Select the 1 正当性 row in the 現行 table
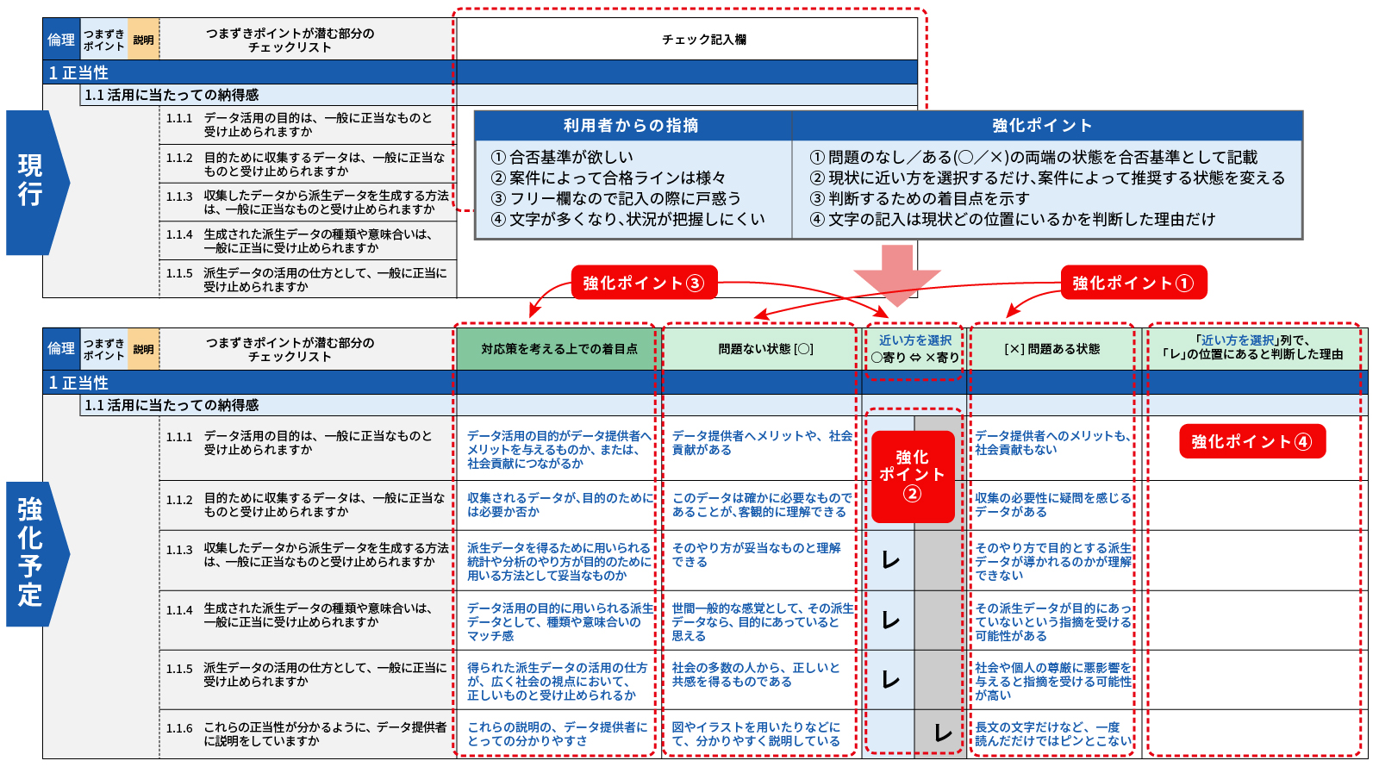Viewport: 1379px width, 767px height. click(x=480, y=72)
